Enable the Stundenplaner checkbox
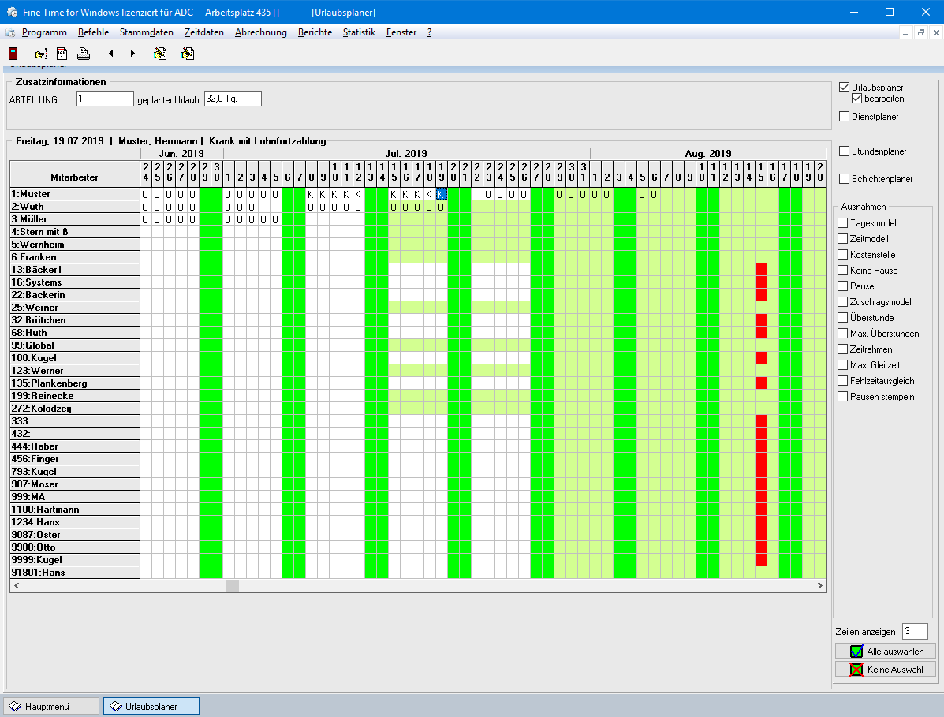 (844, 151)
